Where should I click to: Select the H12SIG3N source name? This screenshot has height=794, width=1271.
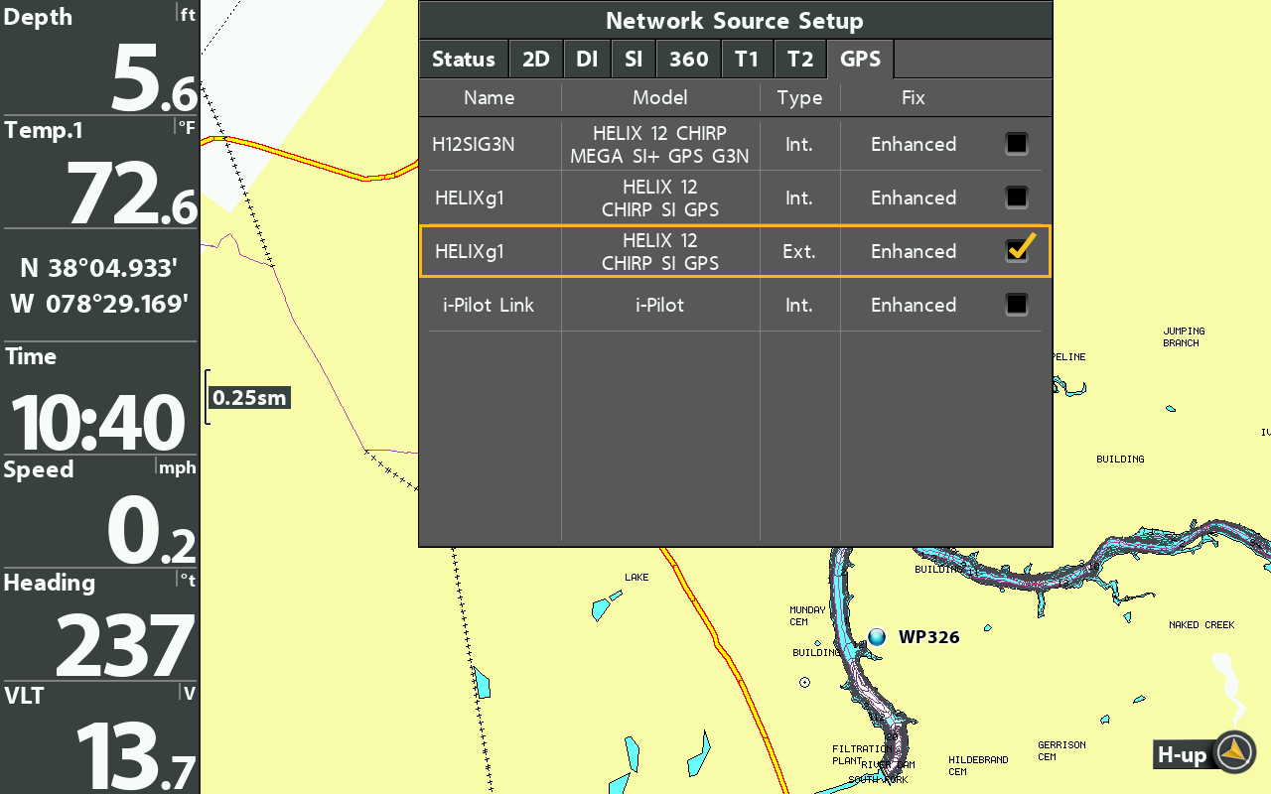click(x=474, y=144)
